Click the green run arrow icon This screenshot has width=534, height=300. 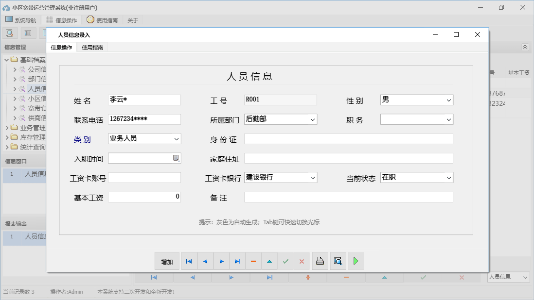coord(356,261)
